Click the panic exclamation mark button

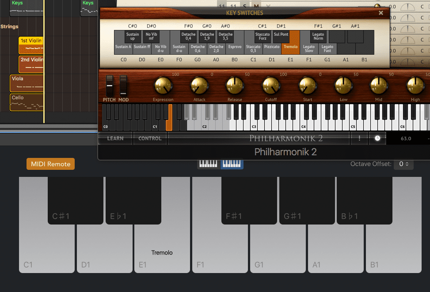tap(359, 138)
